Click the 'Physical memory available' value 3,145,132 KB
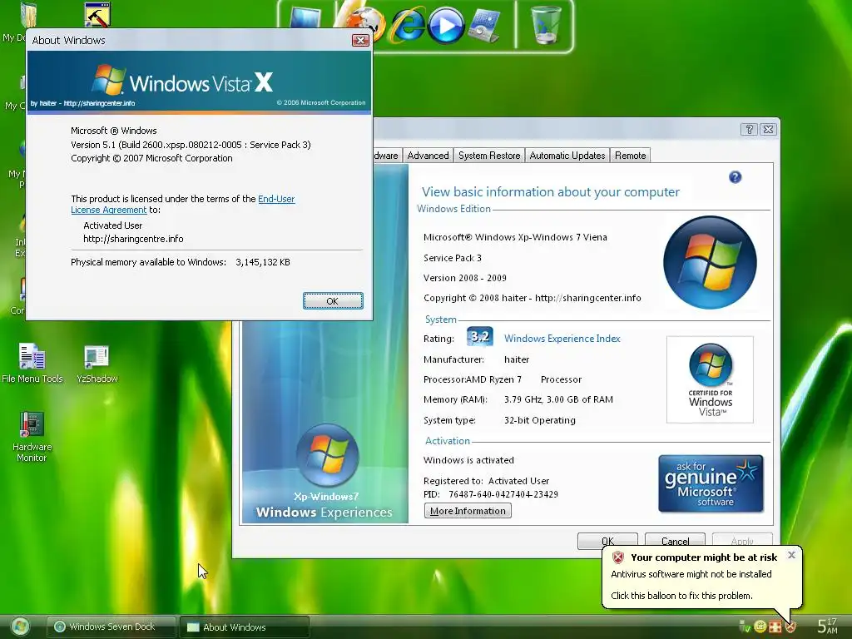The height and width of the screenshot is (639, 852). 262,262
